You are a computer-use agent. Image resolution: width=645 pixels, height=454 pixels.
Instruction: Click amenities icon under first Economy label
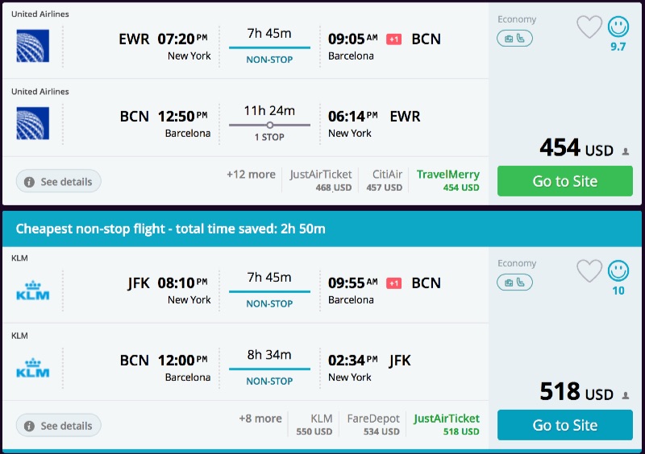(x=514, y=38)
